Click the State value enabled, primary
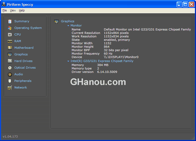196x141 pixels. tap(117, 40)
